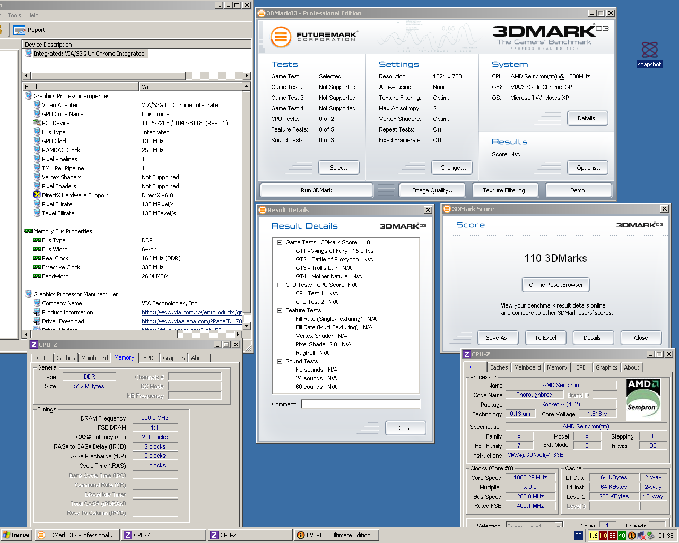The width and height of the screenshot is (679, 543).
Task: Switch to SPD tab in left CPU-Z
Action: click(x=149, y=358)
